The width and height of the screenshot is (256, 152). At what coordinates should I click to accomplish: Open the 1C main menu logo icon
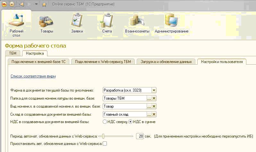pyautogui.click(x=4, y=4)
